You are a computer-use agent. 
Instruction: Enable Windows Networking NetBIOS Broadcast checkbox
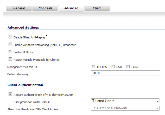(x=10, y=44)
